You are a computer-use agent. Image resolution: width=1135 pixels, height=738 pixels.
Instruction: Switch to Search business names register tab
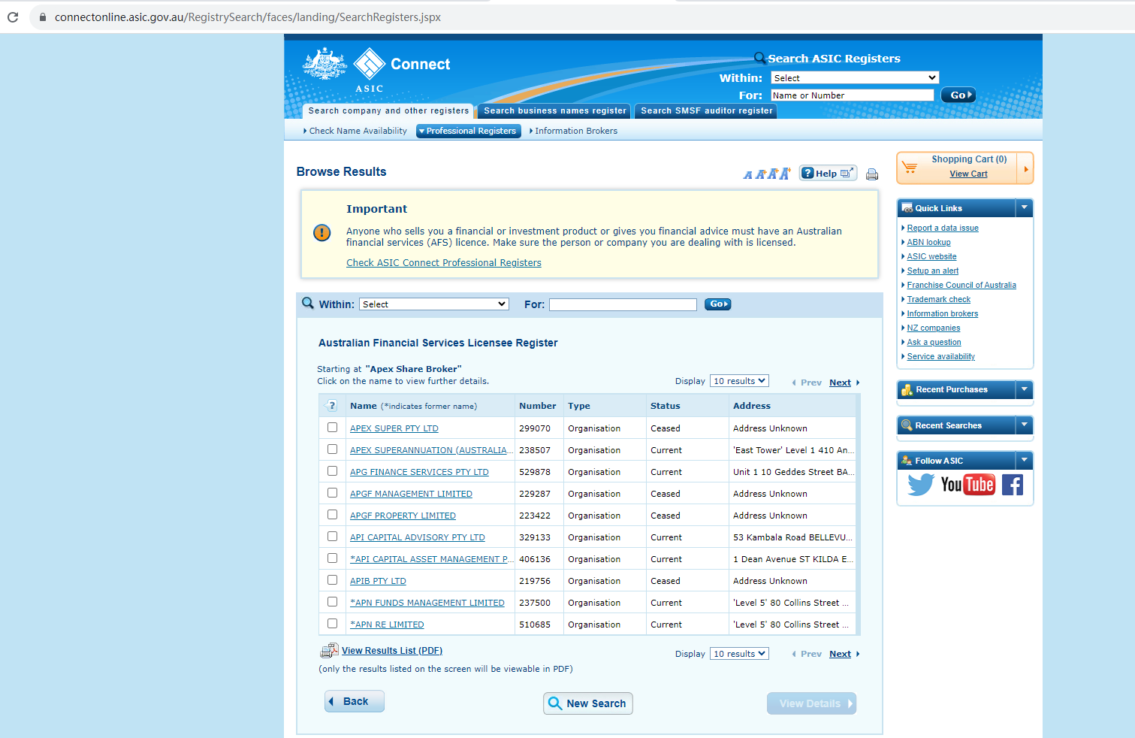(x=554, y=111)
